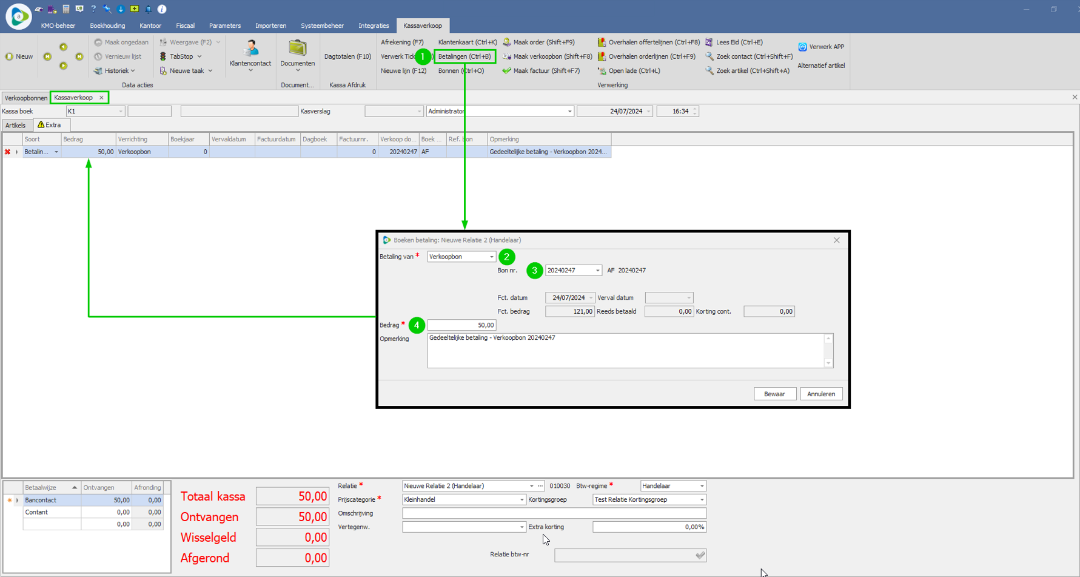The height and width of the screenshot is (577, 1080).
Task: Switch to the Artikels tab
Action: tap(16, 126)
